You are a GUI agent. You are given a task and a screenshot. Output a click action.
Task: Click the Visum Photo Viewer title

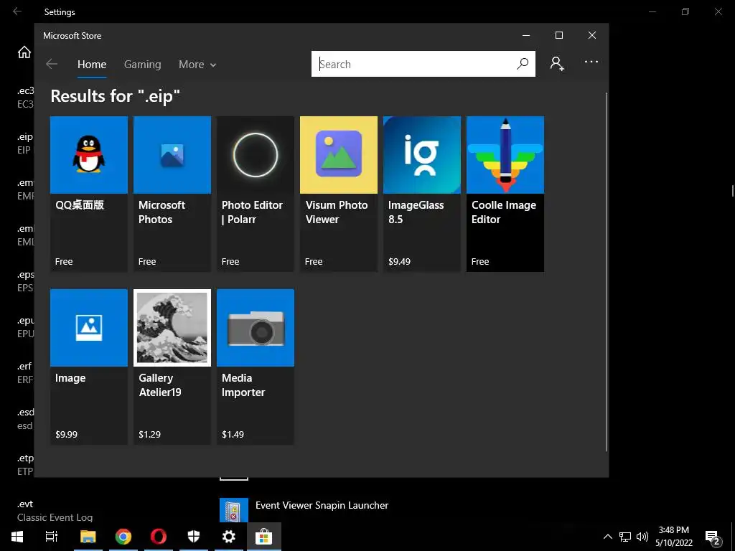pos(337,212)
